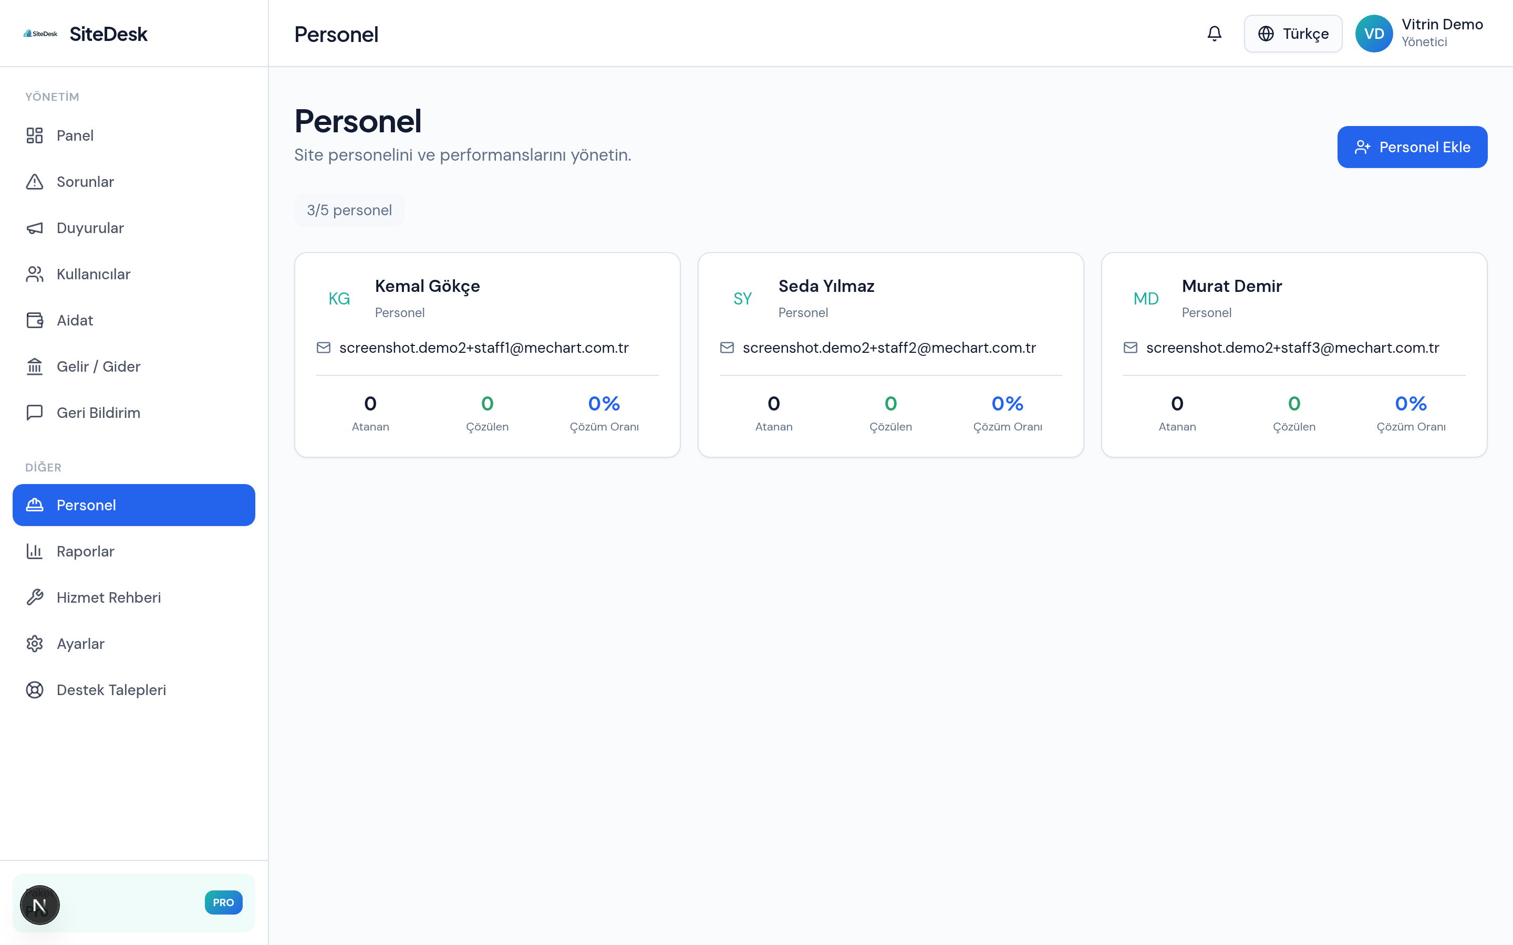Click the N avatar in sidebar footer
1513x945 pixels.
click(x=39, y=905)
